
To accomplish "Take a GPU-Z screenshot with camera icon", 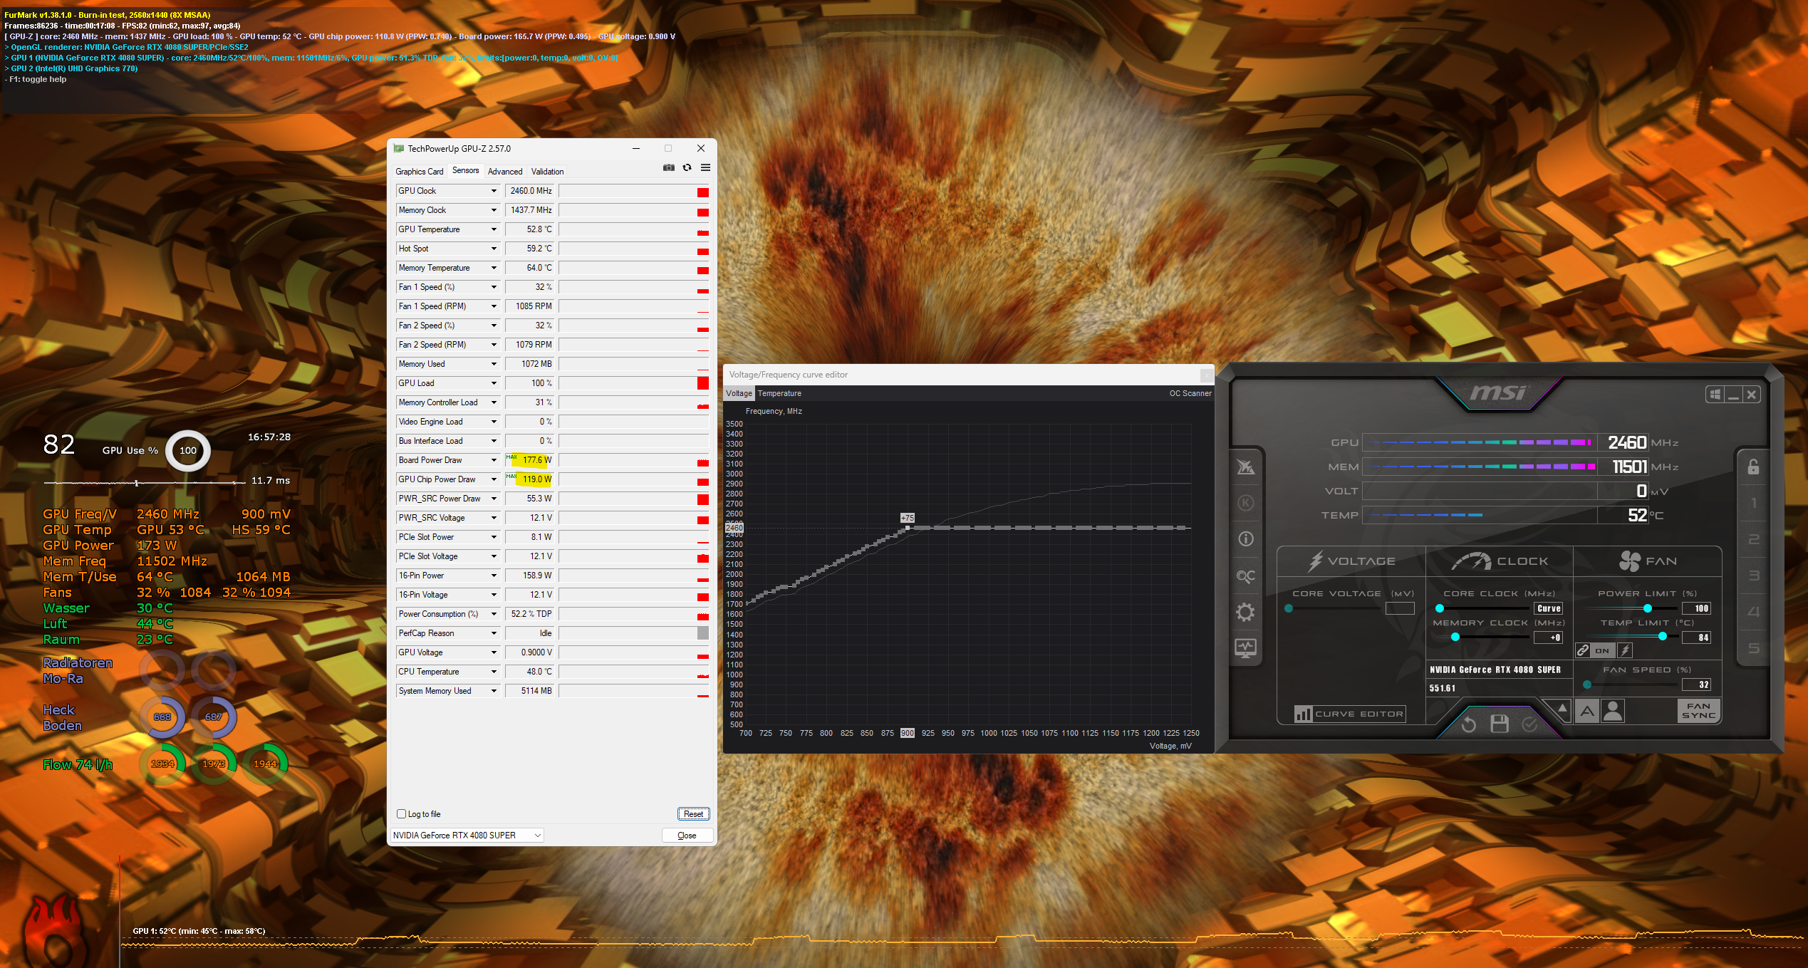I will (x=668, y=168).
